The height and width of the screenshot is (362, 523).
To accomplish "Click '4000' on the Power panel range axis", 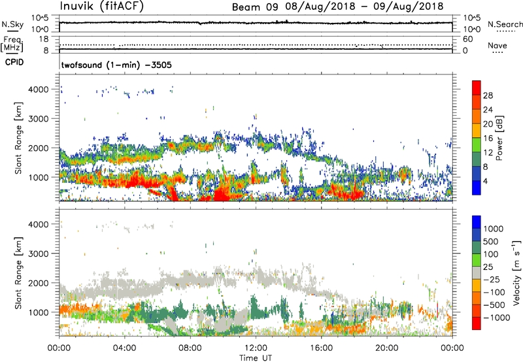I will (x=39, y=90).
